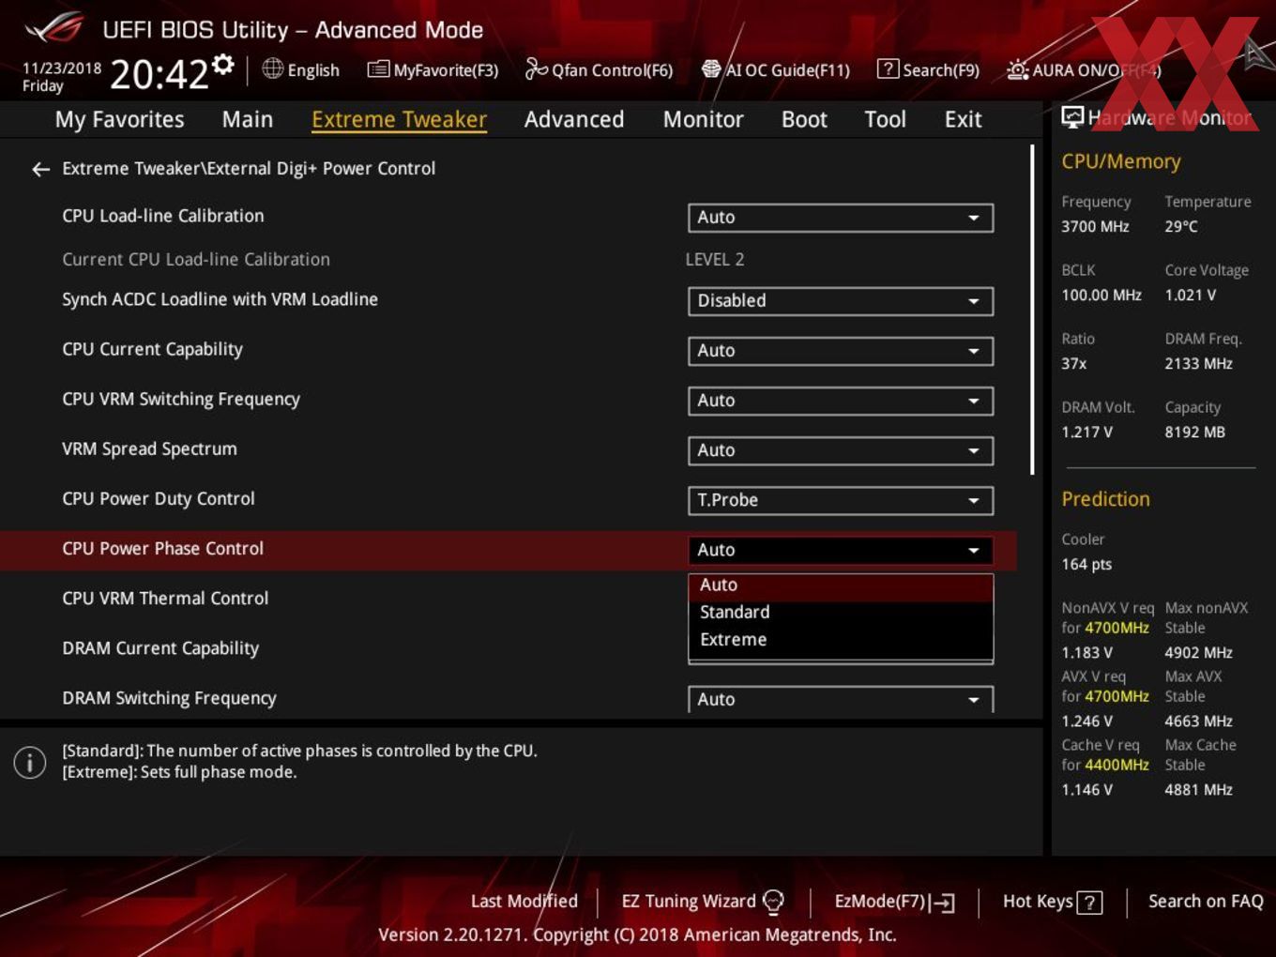1276x957 pixels.
Task: Collapse CPU Power Phase Control dropdown
Action: coord(841,550)
